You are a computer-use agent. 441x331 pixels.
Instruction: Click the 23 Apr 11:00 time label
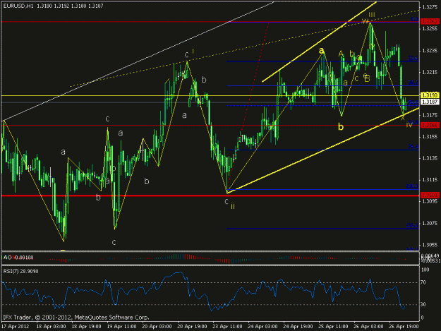tap(227, 326)
